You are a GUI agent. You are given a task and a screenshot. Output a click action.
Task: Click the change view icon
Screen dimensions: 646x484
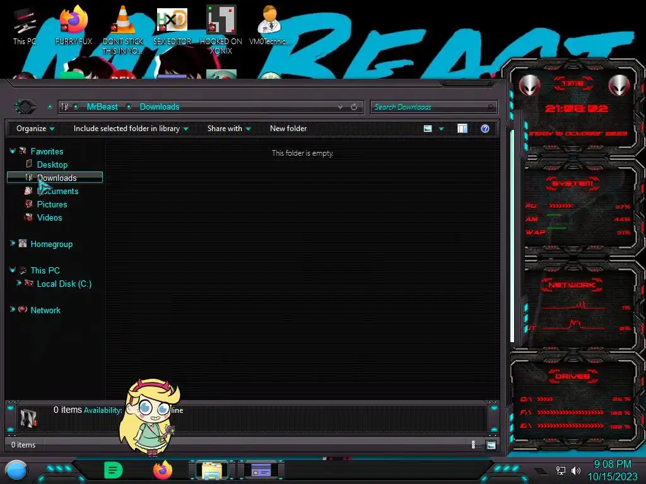tap(428, 129)
